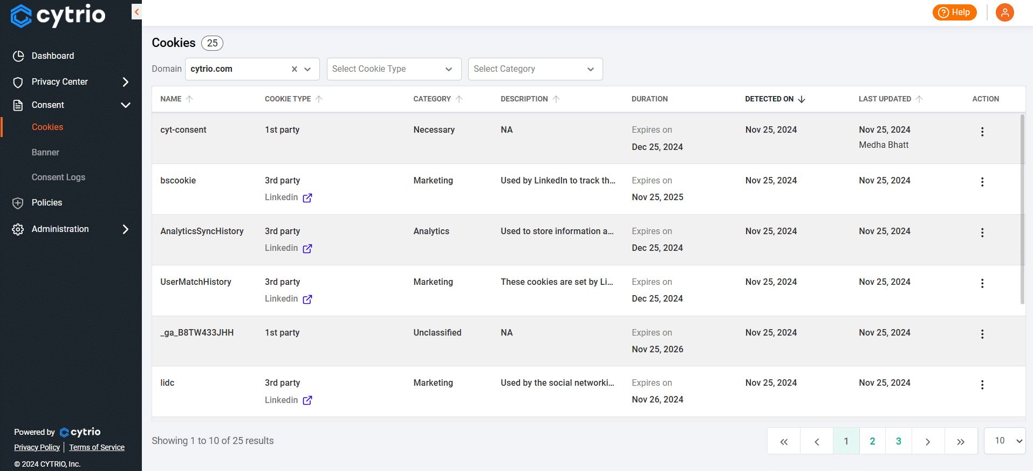
Task: Clear the cytrio.com domain selection
Action: tap(295, 69)
